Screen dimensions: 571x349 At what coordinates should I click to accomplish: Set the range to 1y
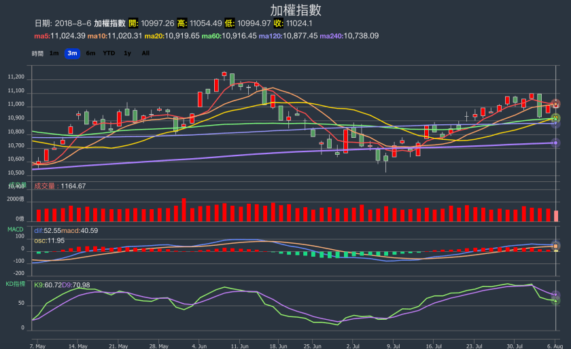pos(127,53)
